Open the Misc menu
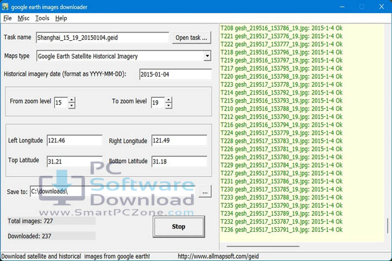Screen dimensions: 392x261 (x=23, y=18)
